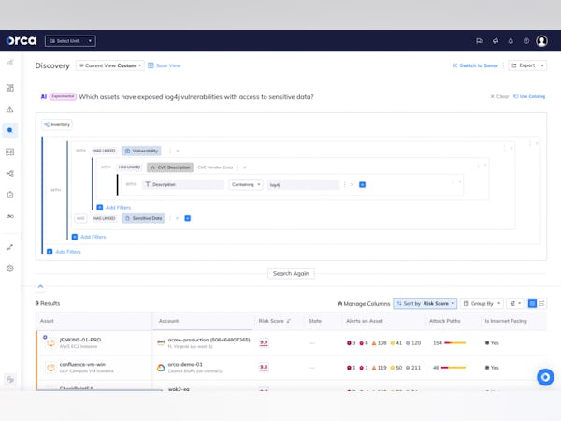Collapse the query panel with up chevron
Image resolution: width=561 pixels, height=421 pixels.
click(x=40, y=286)
